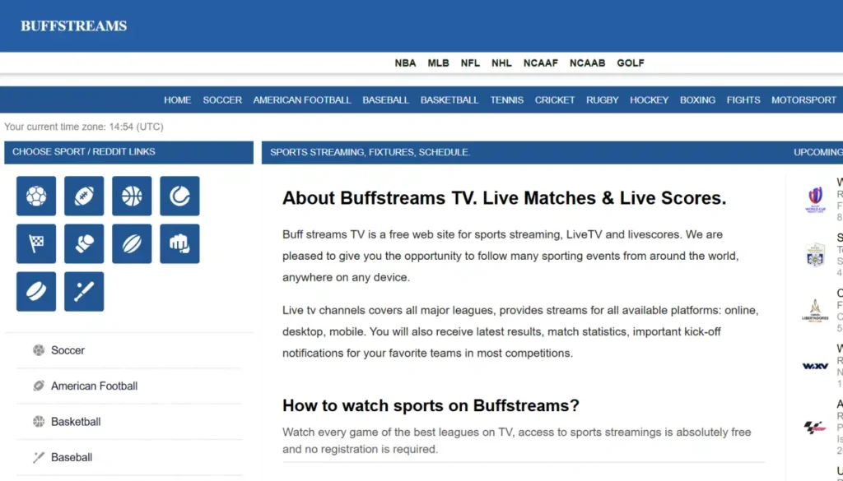This screenshot has width=843, height=481.
Task: Open TENNIS in navigation bar
Action: point(506,99)
